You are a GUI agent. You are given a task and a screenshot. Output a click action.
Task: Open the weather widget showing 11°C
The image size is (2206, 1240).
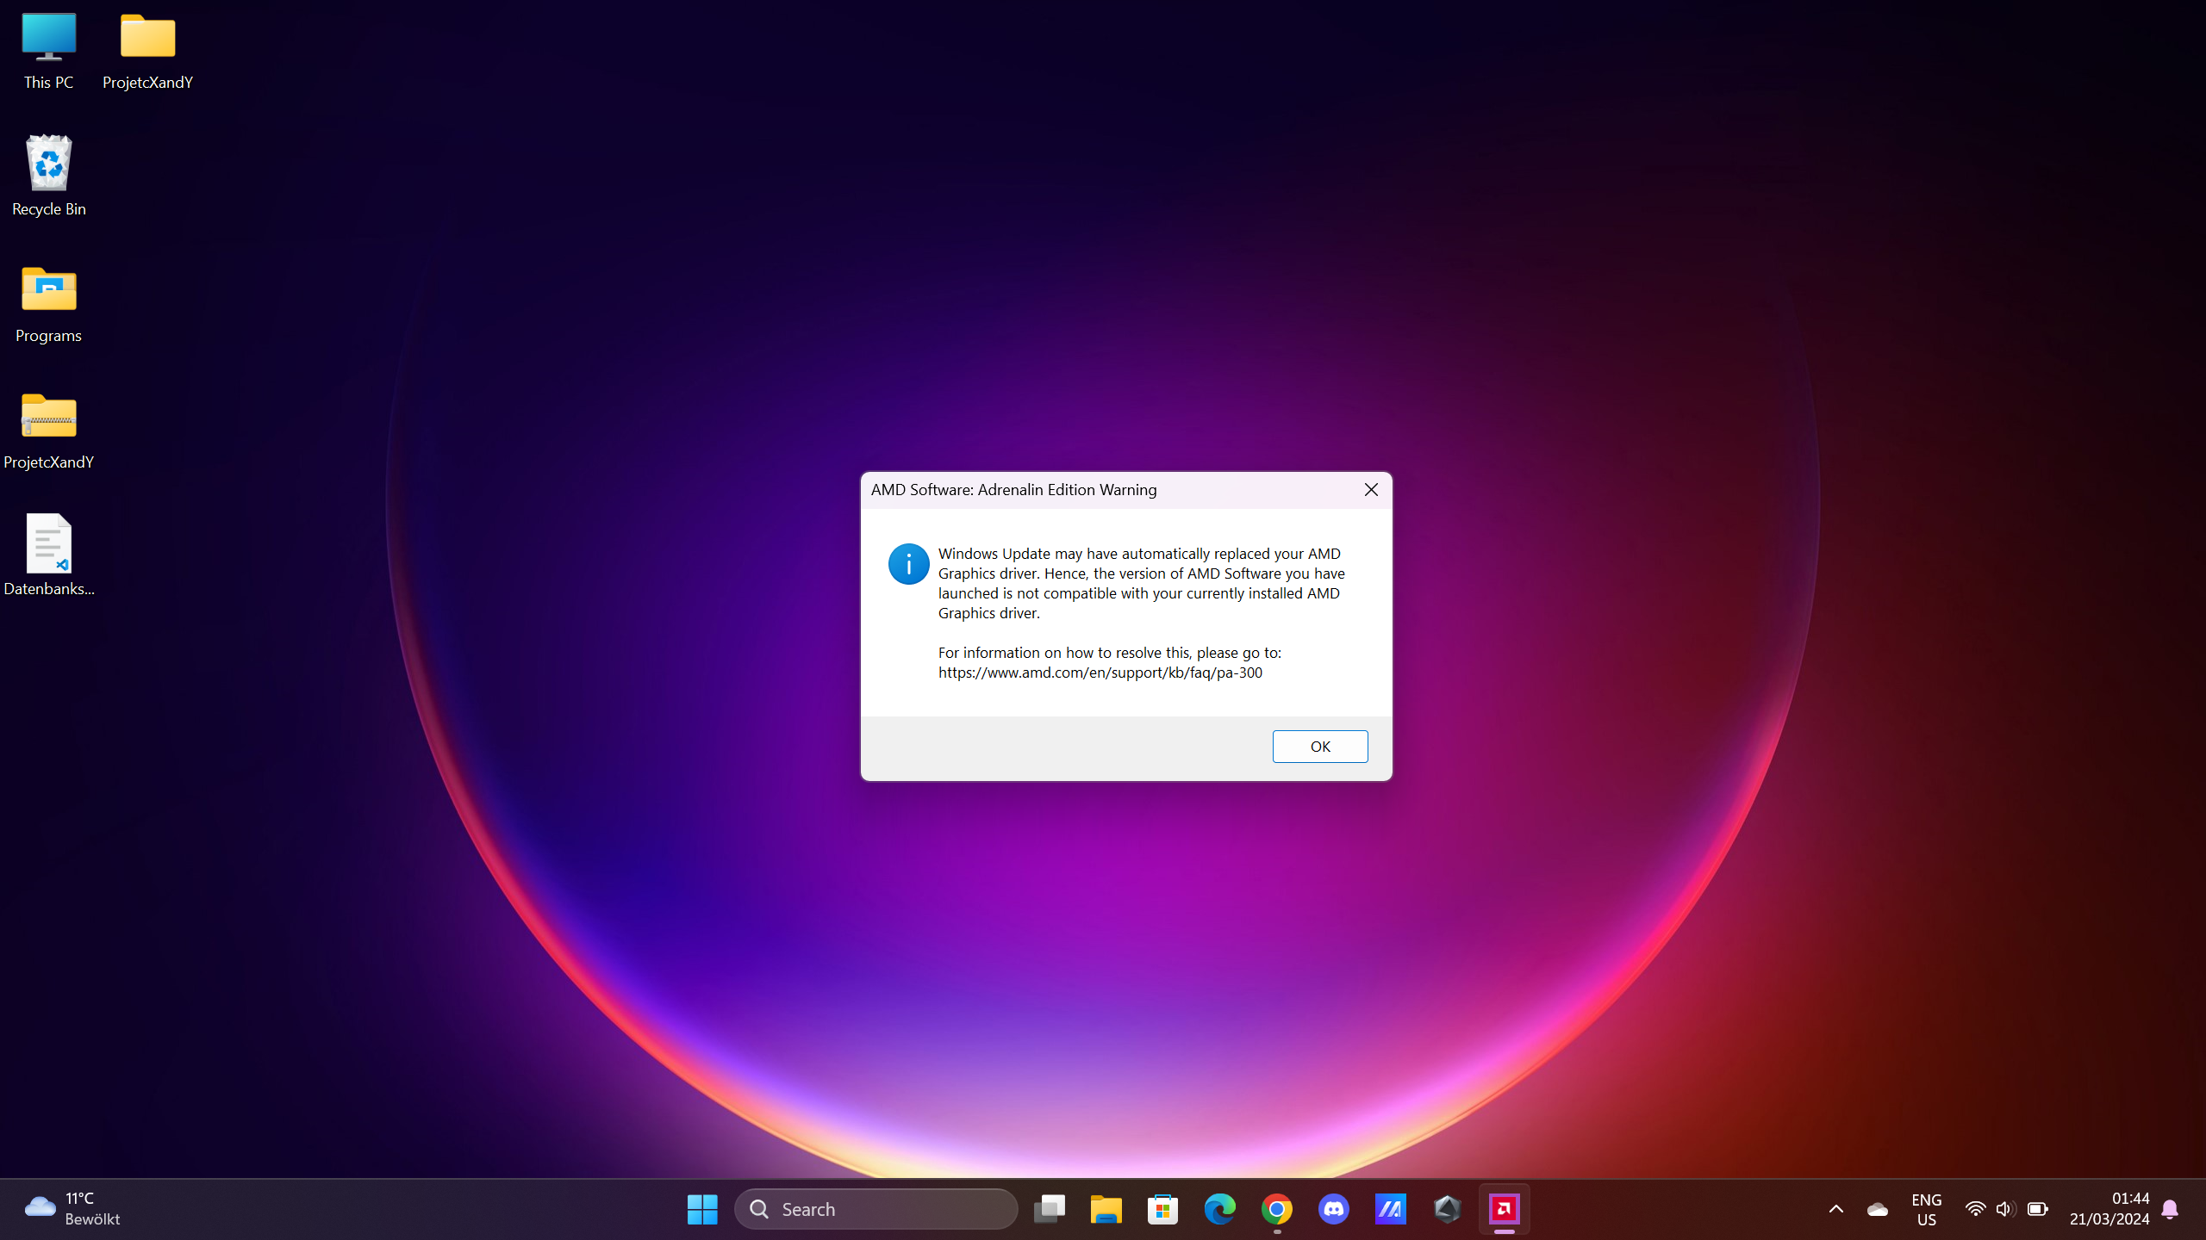click(x=73, y=1209)
